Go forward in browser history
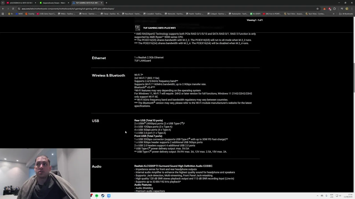 pos(8,9)
